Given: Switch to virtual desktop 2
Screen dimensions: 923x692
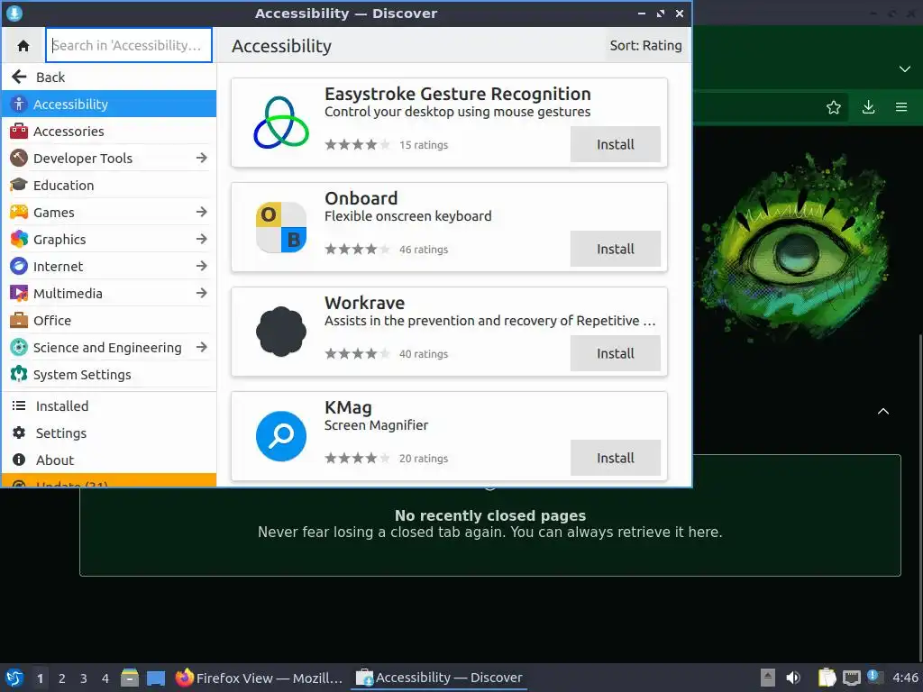Looking at the screenshot, I should pyautogui.click(x=62, y=678).
